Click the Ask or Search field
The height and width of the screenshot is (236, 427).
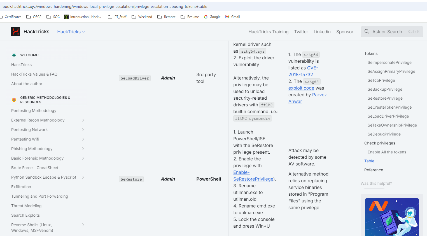point(392,32)
